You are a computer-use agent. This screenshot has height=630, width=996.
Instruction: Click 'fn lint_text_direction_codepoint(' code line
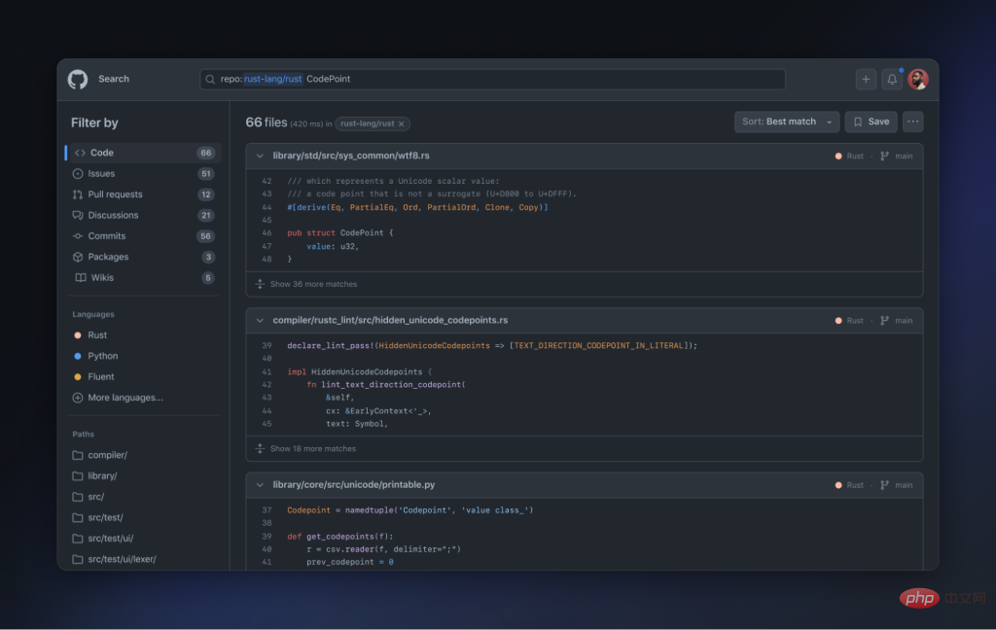[386, 385]
